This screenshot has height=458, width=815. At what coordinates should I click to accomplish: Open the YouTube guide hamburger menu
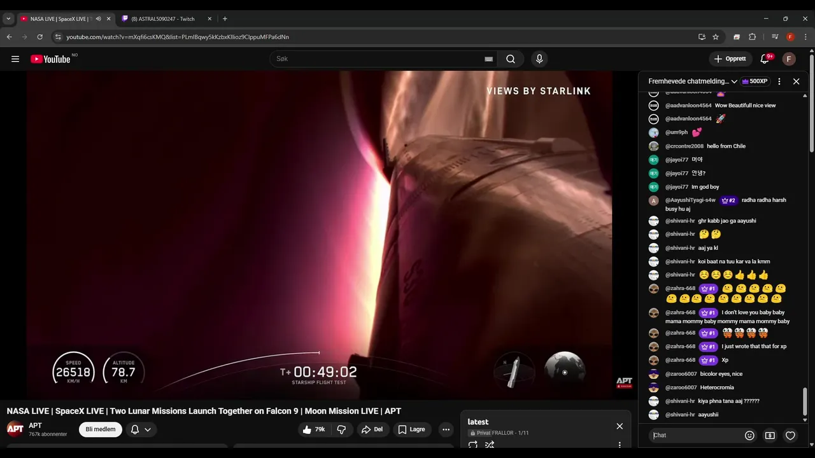pyautogui.click(x=15, y=59)
